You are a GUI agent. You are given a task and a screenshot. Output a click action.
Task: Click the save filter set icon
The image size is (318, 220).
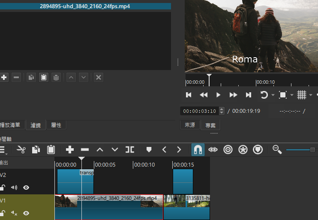(x=56, y=77)
